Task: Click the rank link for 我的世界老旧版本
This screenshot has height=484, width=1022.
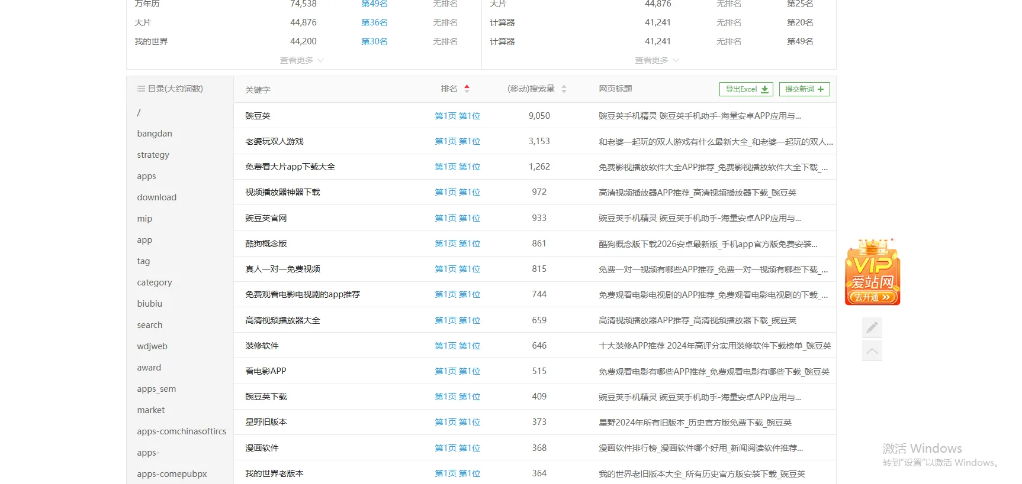Action: [x=458, y=473]
